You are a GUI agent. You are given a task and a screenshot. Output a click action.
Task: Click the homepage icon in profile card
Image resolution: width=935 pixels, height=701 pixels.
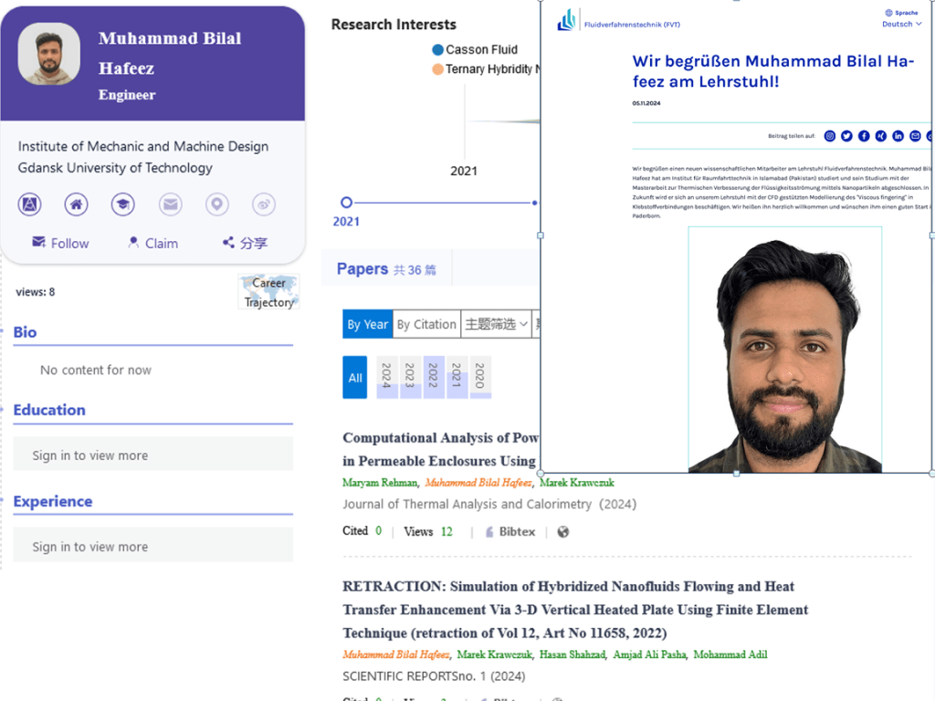point(76,204)
